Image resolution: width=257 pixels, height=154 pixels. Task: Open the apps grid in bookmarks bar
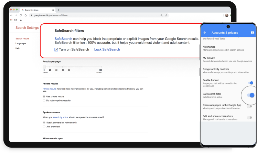(x=11, y=20)
